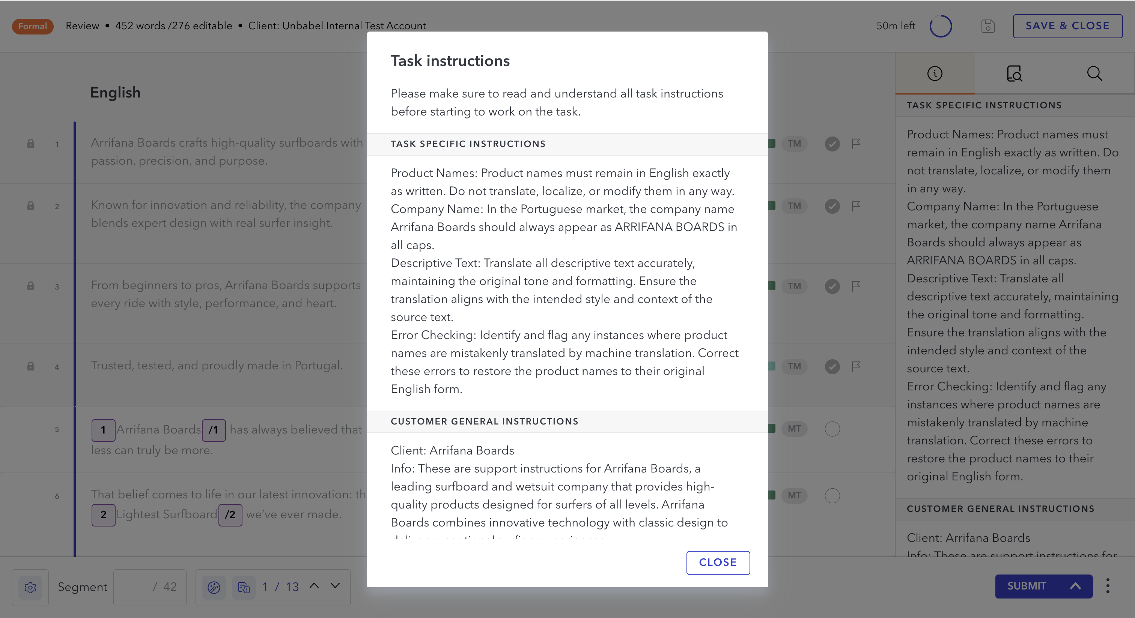Click the English source column heading
This screenshot has height=618, width=1135.
click(x=116, y=92)
